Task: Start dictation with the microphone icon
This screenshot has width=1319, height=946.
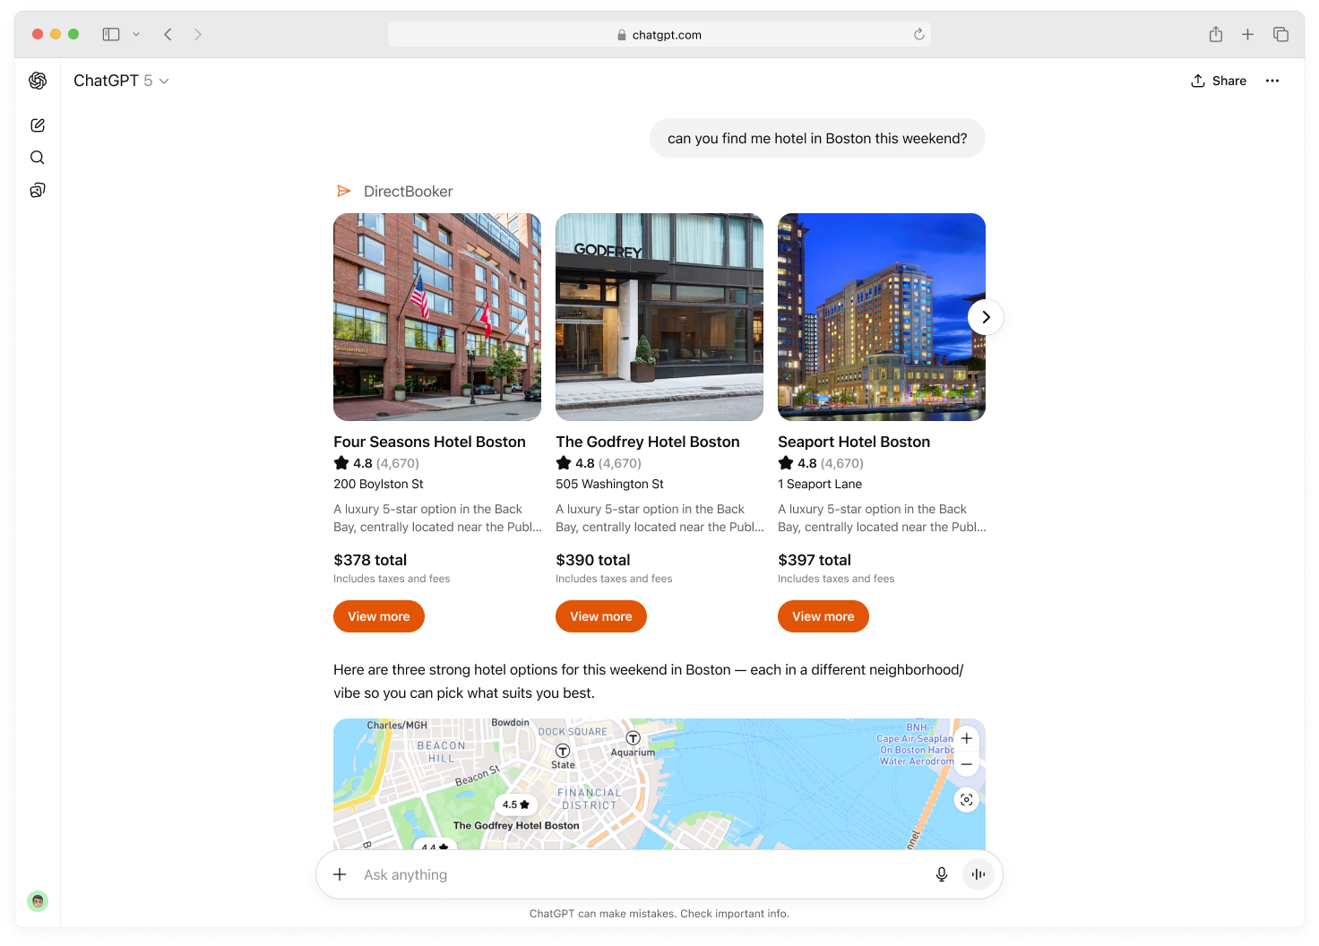Action: (941, 874)
